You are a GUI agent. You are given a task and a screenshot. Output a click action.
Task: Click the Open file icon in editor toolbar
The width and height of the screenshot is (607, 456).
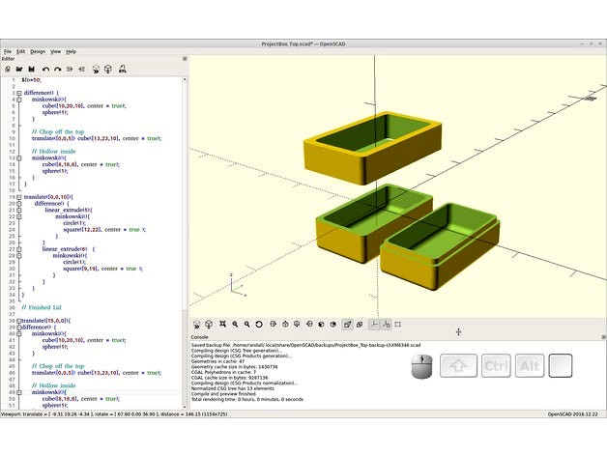click(19, 70)
